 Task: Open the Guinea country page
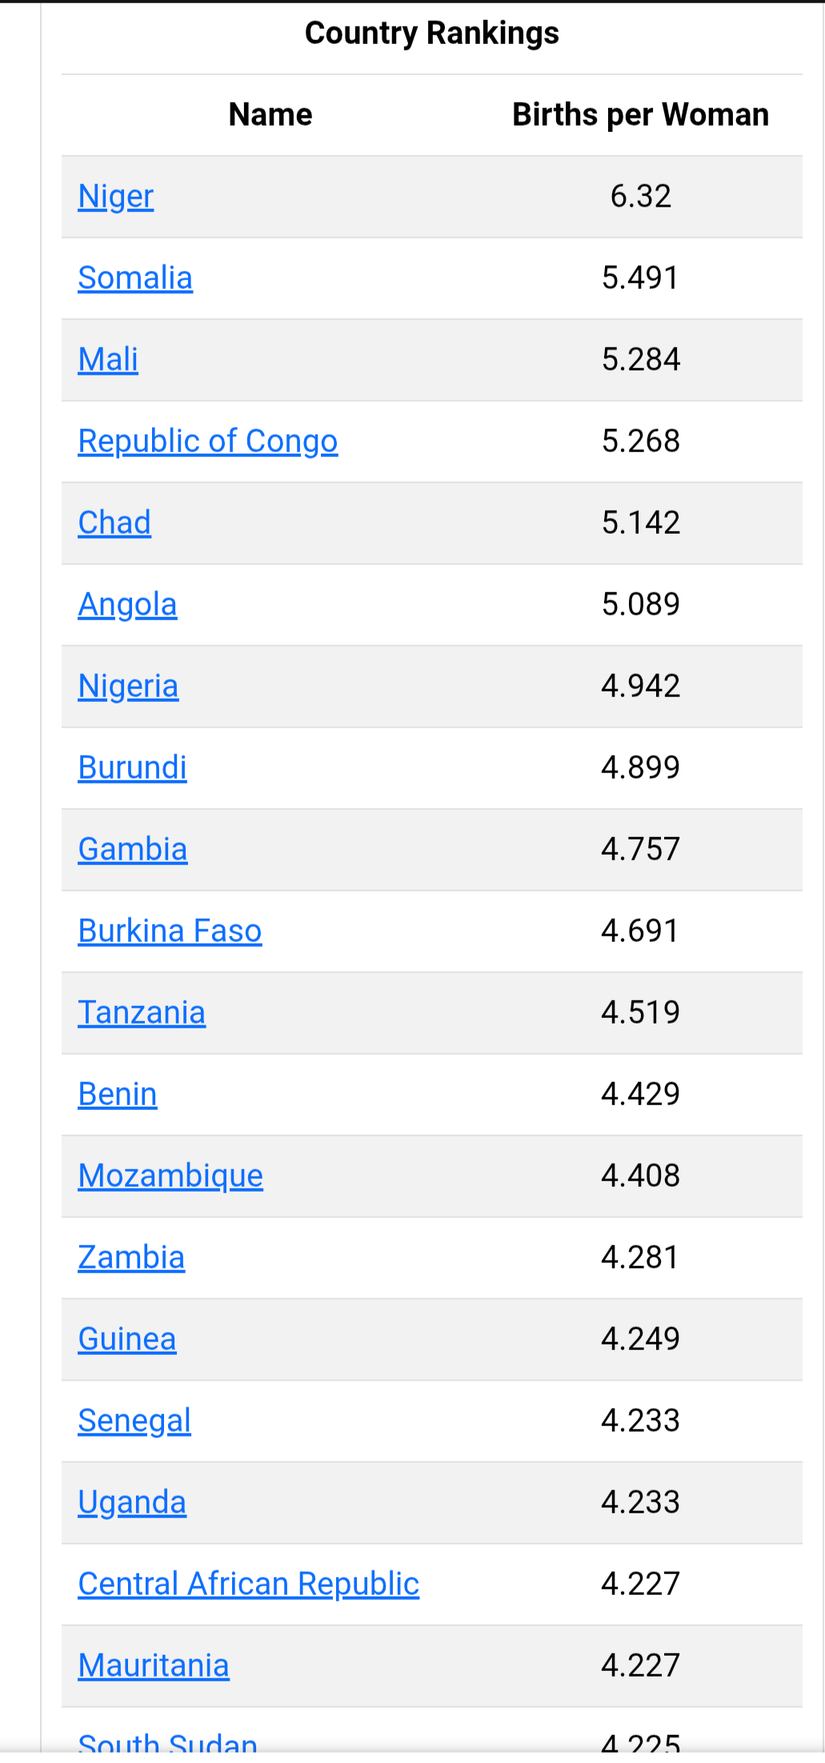pos(127,1340)
